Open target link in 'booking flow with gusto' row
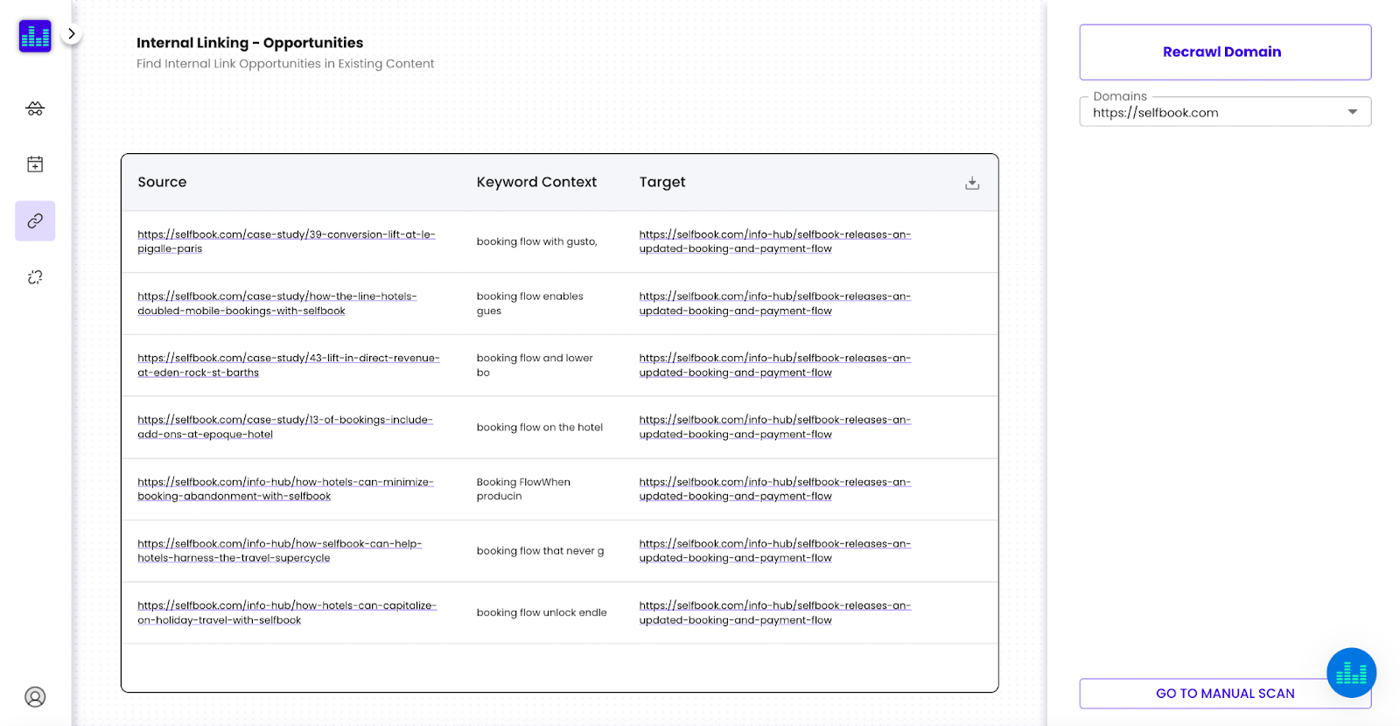Viewport: 1400px width, 726px height. pyautogui.click(x=775, y=241)
